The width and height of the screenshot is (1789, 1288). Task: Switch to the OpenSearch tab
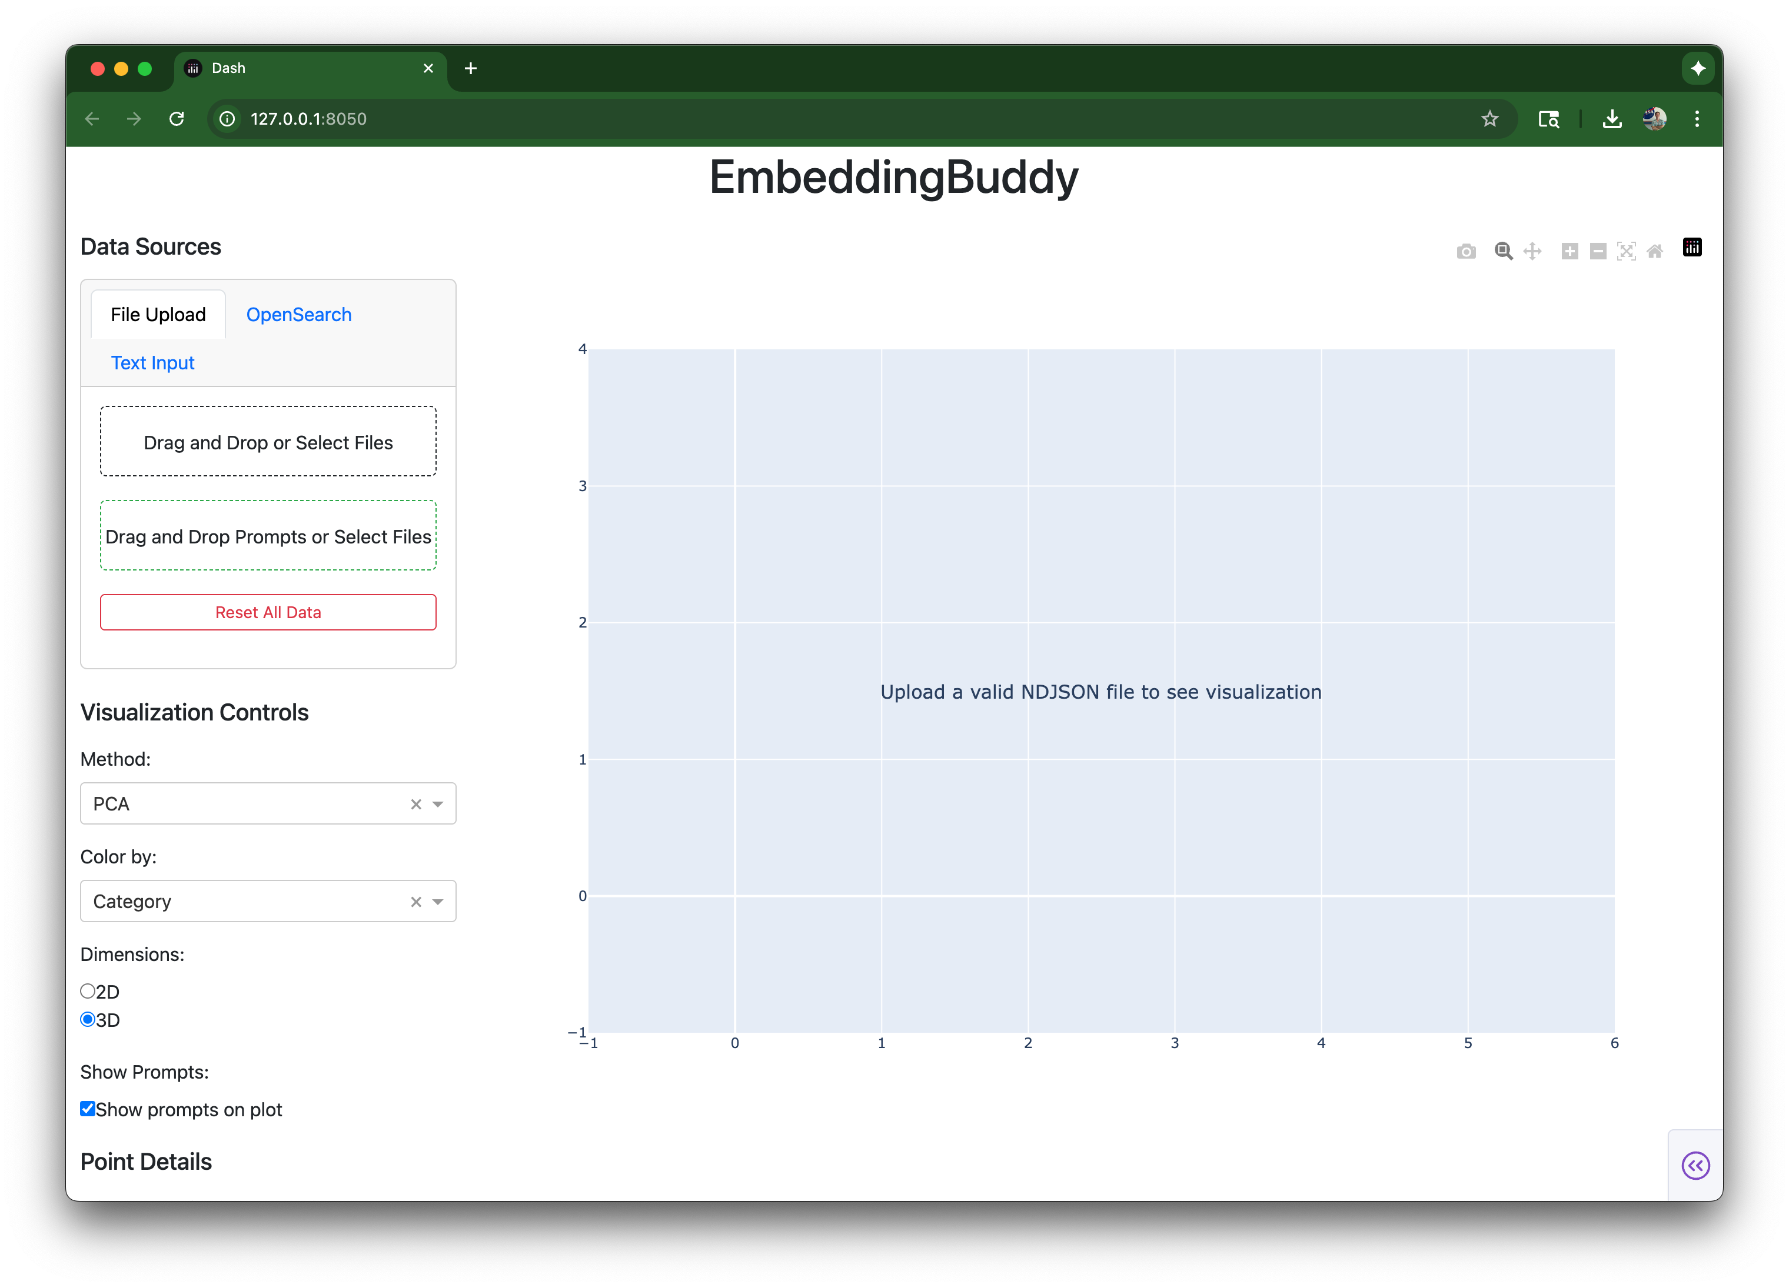[x=298, y=315]
